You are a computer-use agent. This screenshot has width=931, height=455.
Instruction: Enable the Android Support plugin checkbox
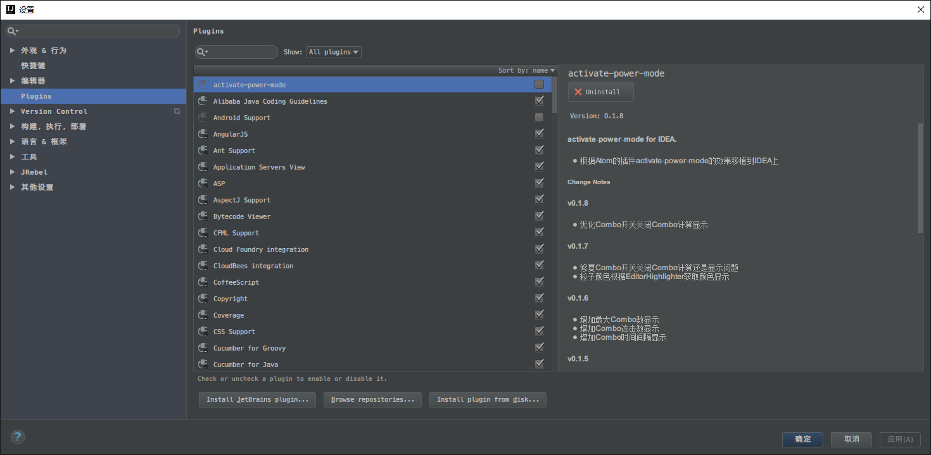pos(539,118)
